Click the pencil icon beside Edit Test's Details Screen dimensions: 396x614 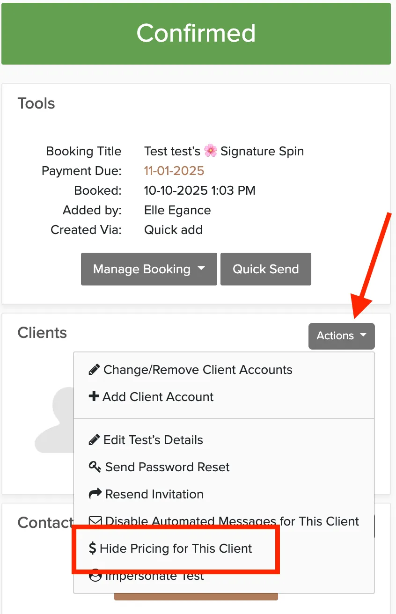pyautogui.click(x=94, y=440)
